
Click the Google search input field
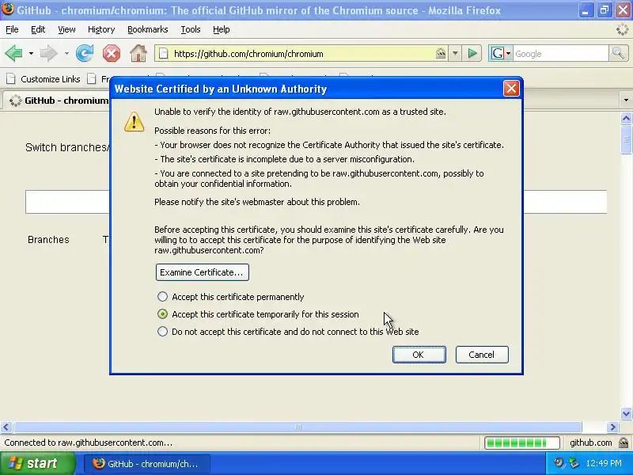click(x=560, y=53)
